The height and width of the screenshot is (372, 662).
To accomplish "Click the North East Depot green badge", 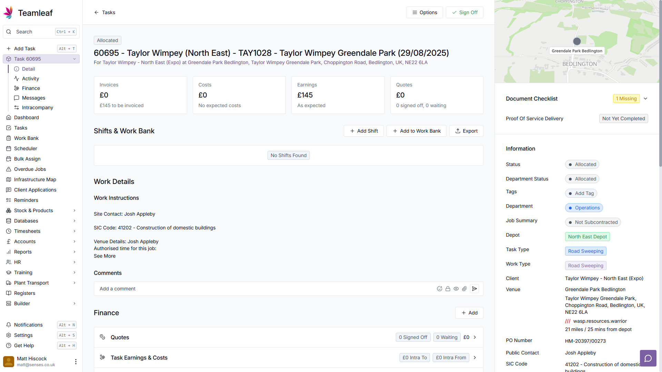I will click(x=588, y=237).
